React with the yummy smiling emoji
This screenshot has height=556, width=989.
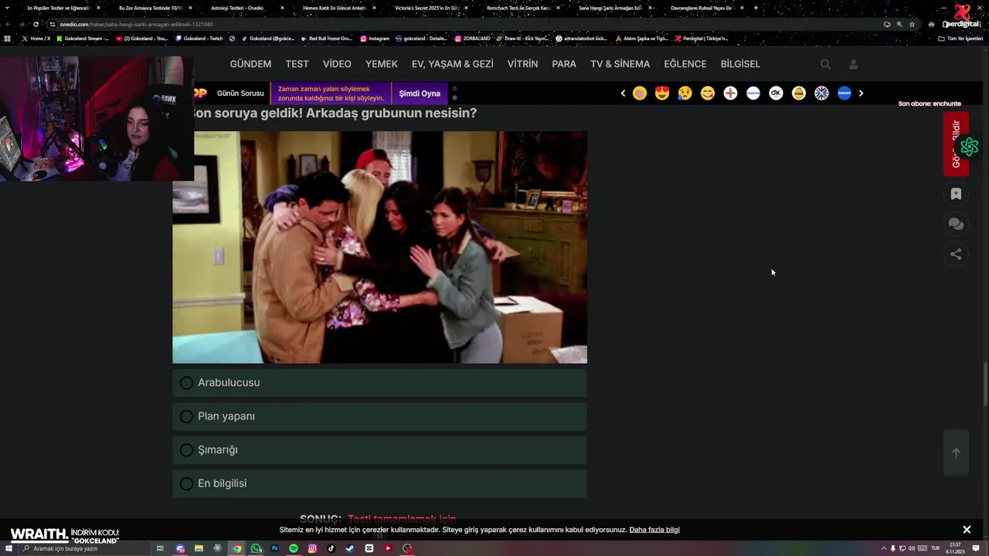(x=708, y=93)
